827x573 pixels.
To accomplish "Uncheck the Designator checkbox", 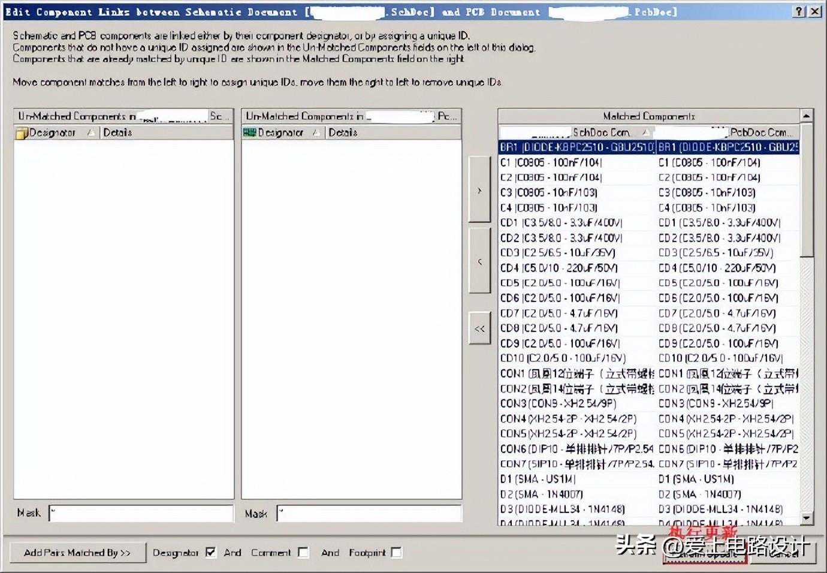I will (210, 552).
